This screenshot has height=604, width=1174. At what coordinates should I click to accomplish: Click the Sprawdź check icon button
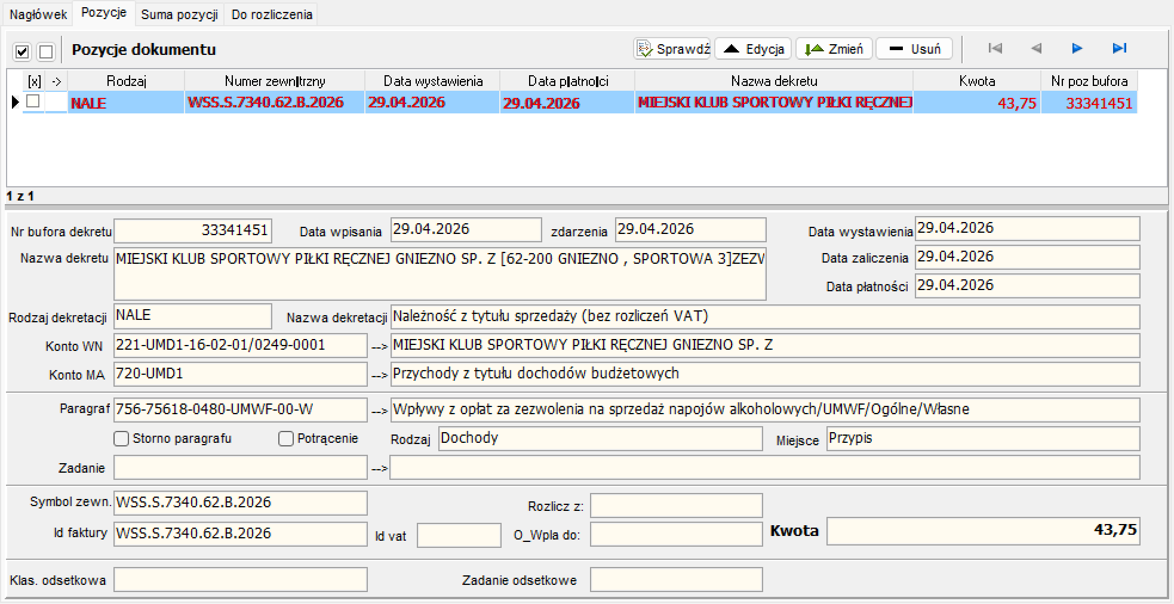coord(672,49)
